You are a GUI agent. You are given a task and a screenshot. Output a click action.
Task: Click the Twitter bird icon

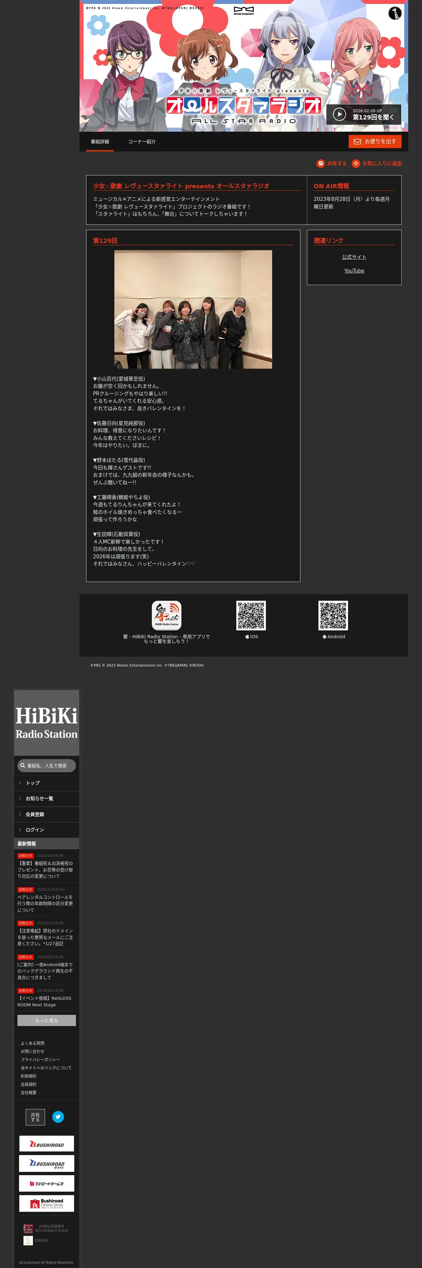pyautogui.click(x=58, y=1117)
